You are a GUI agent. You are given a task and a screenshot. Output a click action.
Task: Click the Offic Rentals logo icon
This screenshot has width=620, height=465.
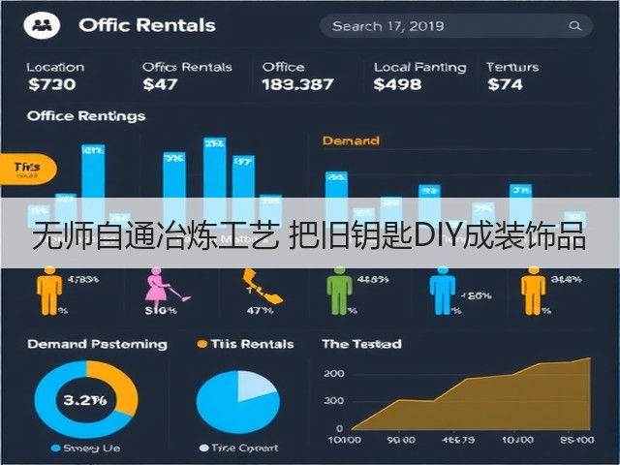click(42, 25)
